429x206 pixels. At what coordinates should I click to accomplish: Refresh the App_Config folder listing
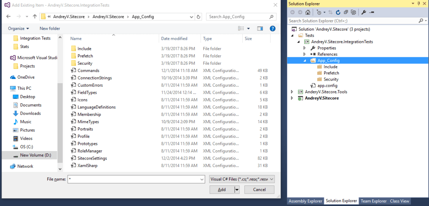coord(199,17)
